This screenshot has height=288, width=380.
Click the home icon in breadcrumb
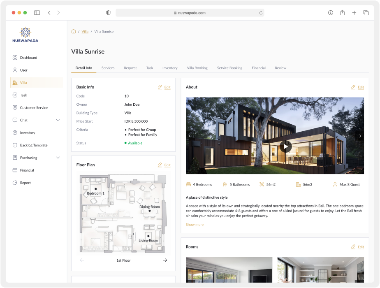tap(74, 31)
